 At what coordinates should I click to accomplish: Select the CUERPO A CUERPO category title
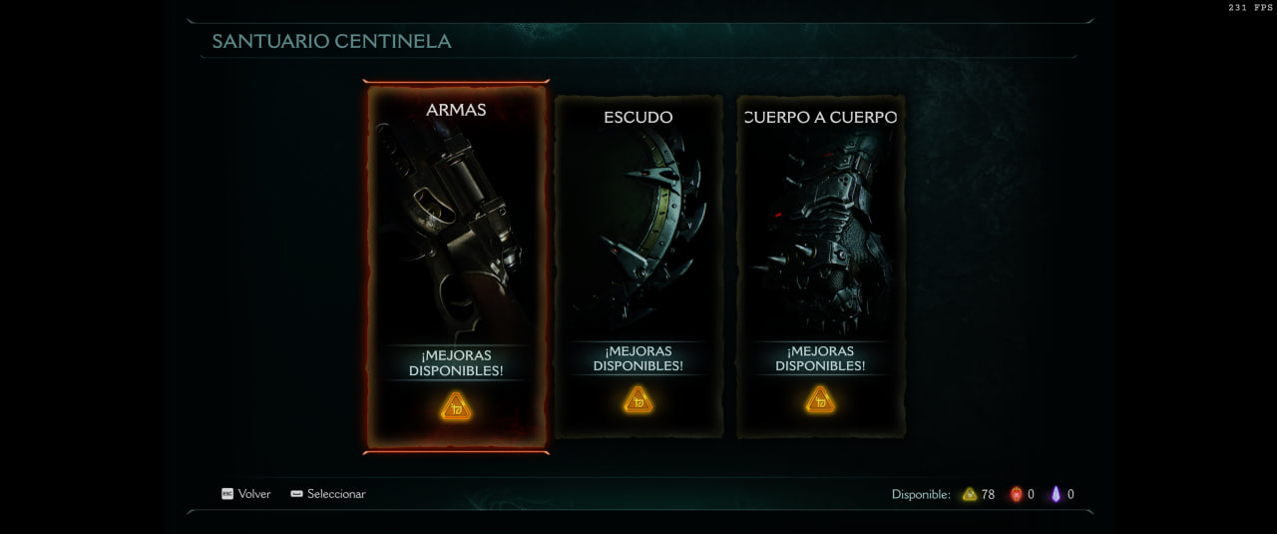click(x=821, y=117)
